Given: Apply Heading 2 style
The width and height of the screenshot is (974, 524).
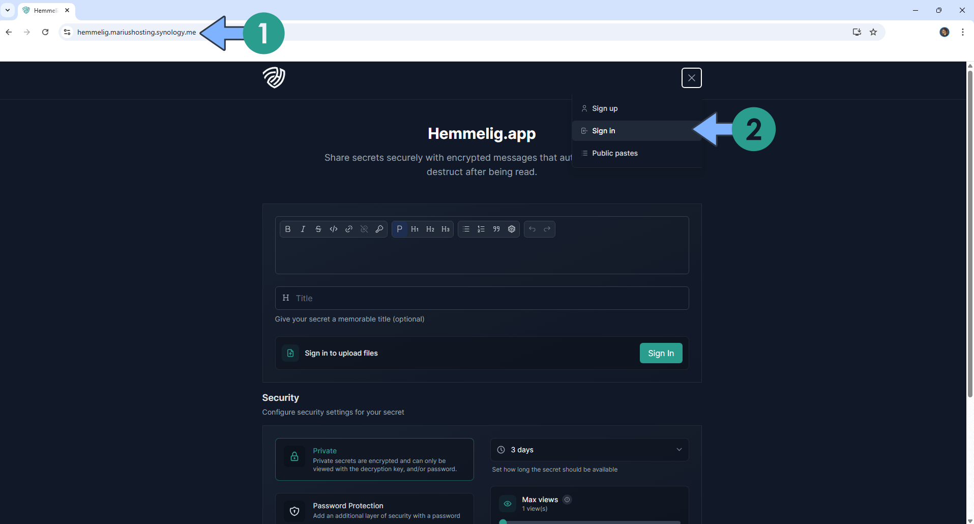Looking at the screenshot, I should pyautogui.click(x=430, y=229).
